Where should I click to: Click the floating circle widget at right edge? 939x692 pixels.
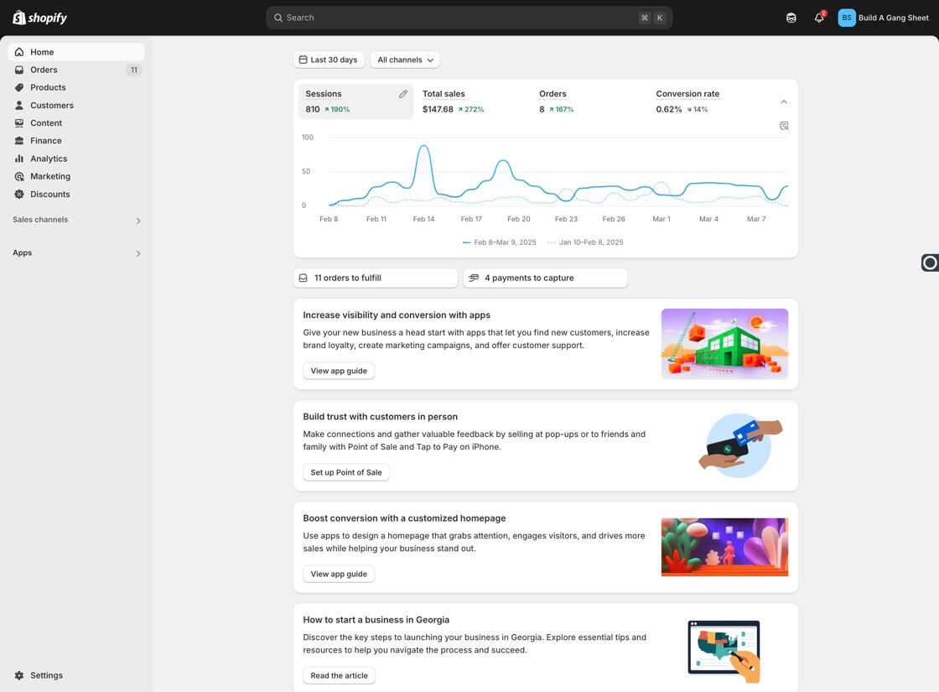tap(930, 263)
